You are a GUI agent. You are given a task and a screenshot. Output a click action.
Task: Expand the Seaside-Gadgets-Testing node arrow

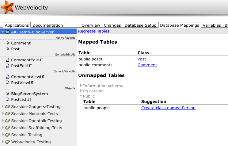tap(3, 106)
